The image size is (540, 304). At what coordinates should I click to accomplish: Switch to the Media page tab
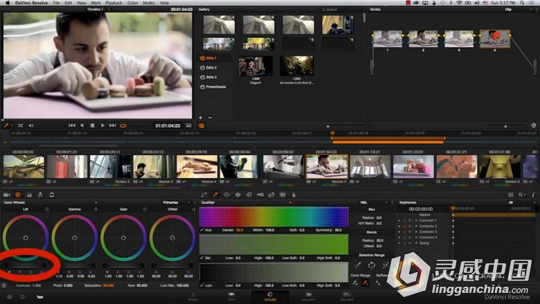coord(193,297)
